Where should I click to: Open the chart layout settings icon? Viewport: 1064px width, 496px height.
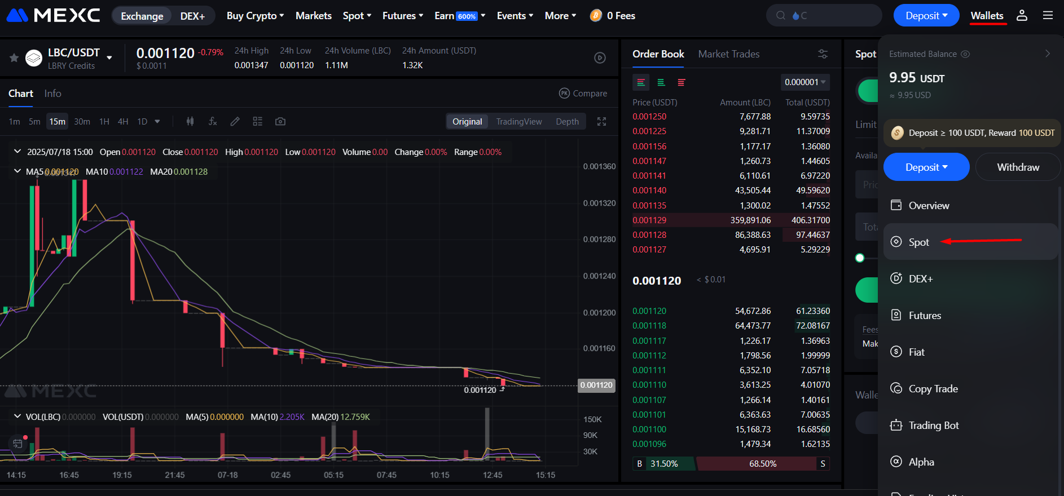click(258, 121)
